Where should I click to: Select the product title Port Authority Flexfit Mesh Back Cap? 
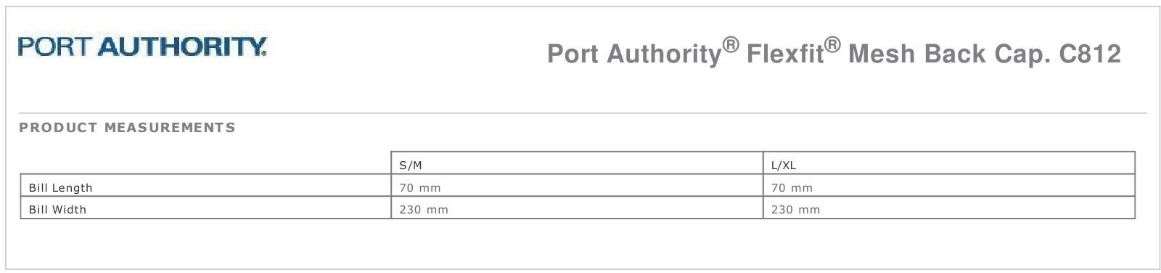834,53
